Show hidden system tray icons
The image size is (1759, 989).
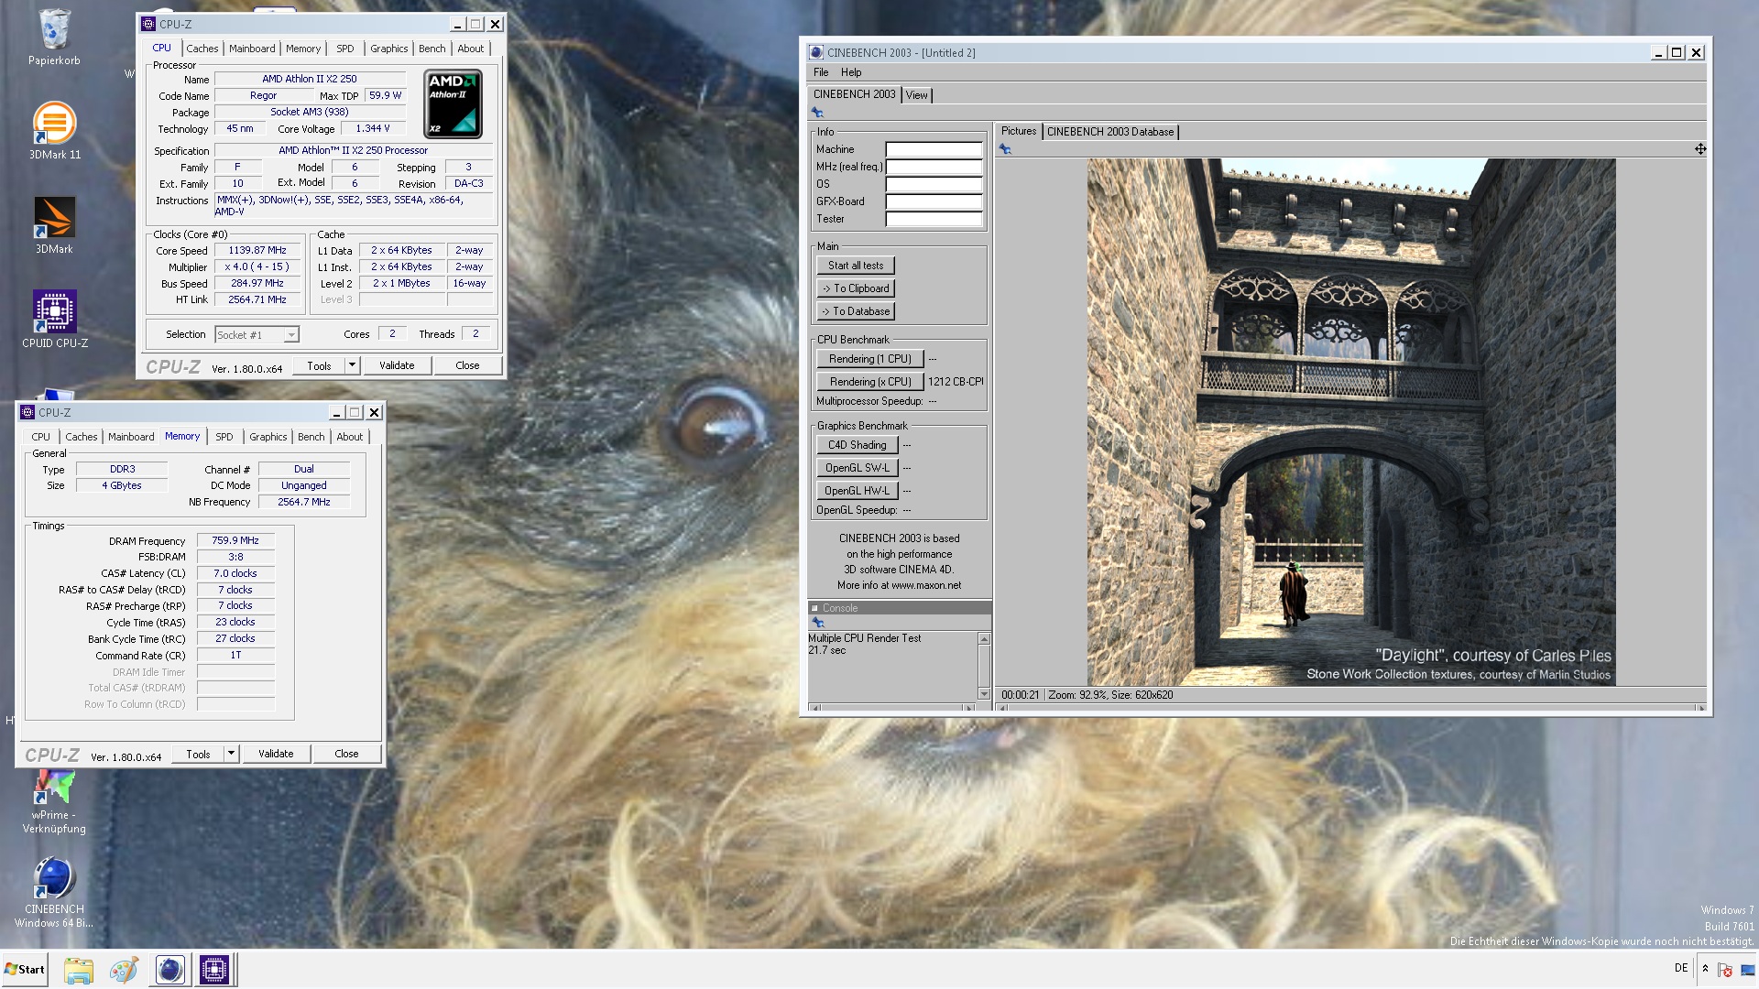(x=1705, y=969)
